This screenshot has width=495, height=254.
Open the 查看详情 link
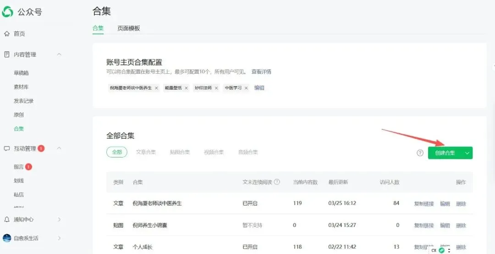click(x=261, y=71)
